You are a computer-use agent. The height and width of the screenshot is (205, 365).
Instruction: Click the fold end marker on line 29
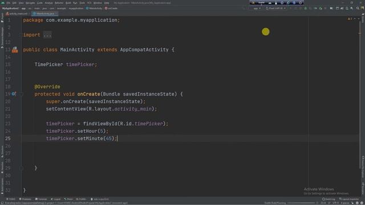point(21,168)
